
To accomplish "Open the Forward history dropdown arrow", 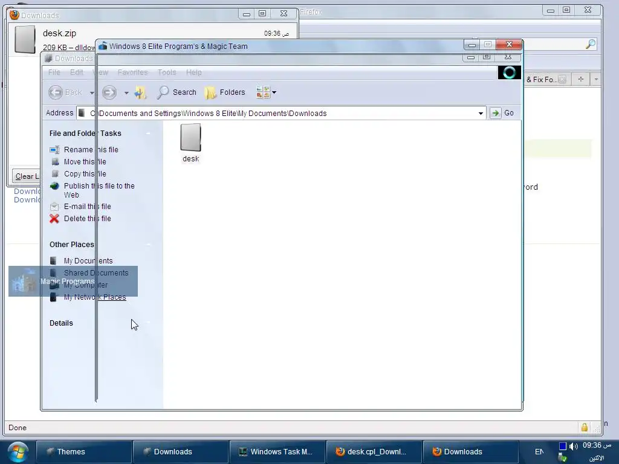I will point(126,93).
